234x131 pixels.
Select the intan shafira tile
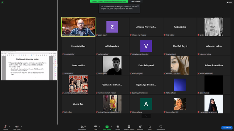pyautogui.click(x=78, y=65)
